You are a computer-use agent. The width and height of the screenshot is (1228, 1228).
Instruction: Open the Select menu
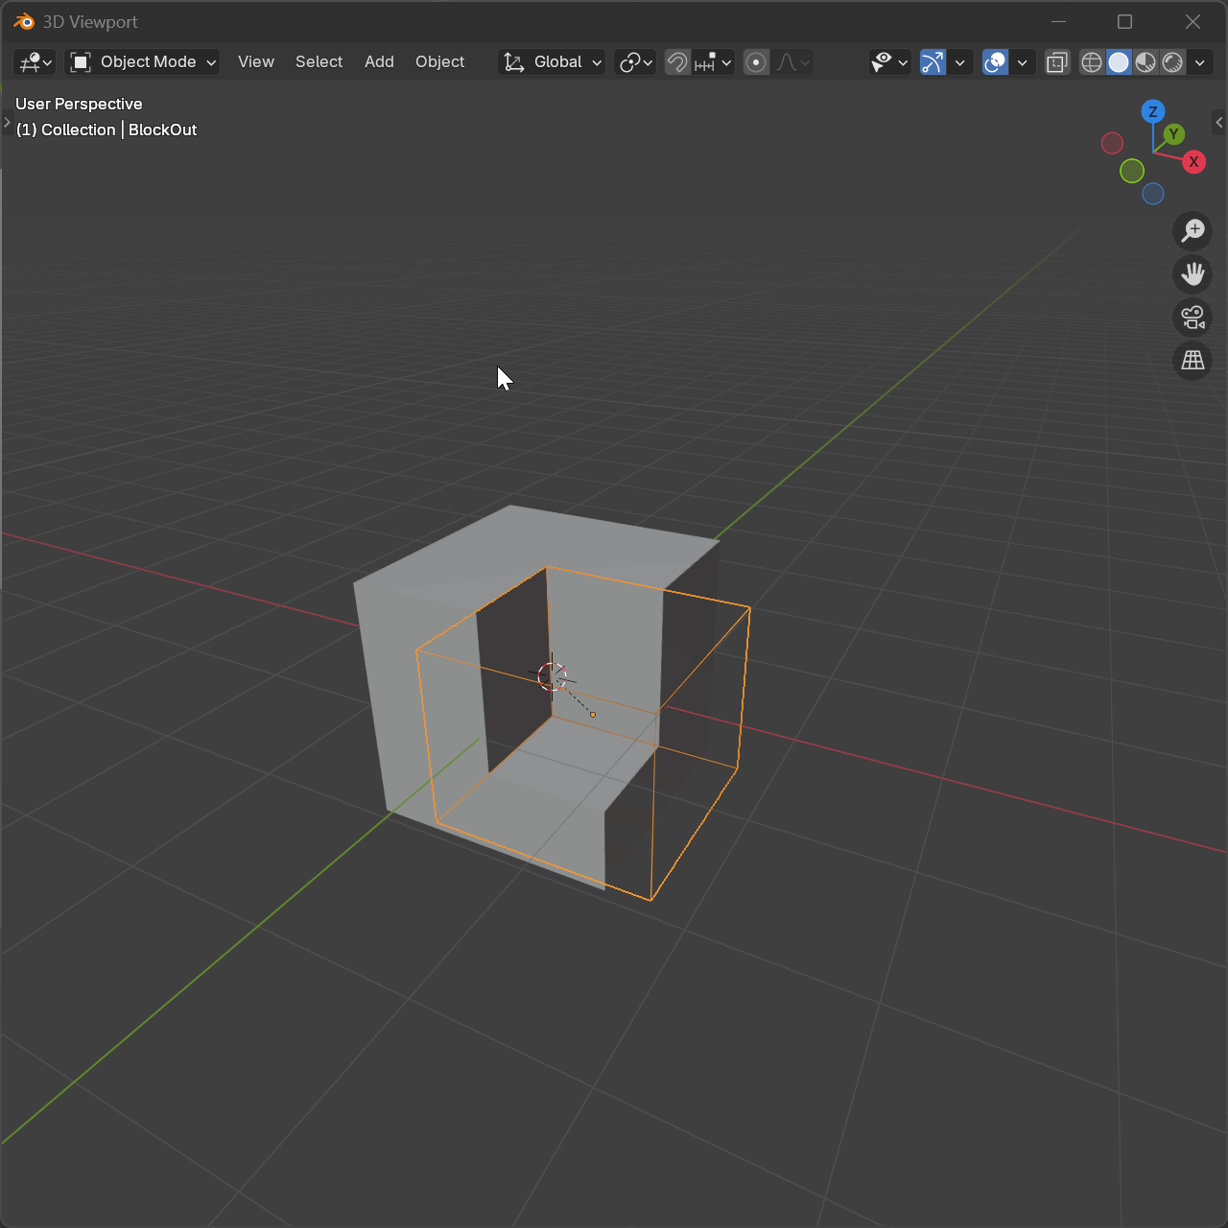pos(319,61)
